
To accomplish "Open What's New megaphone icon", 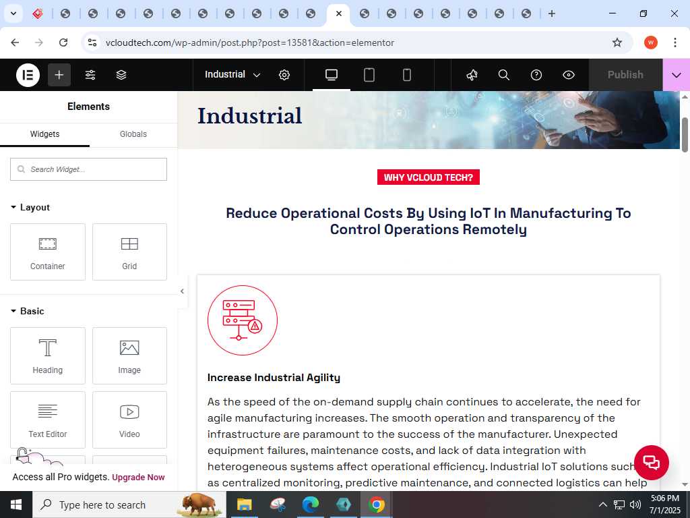I will pos(472,75).
